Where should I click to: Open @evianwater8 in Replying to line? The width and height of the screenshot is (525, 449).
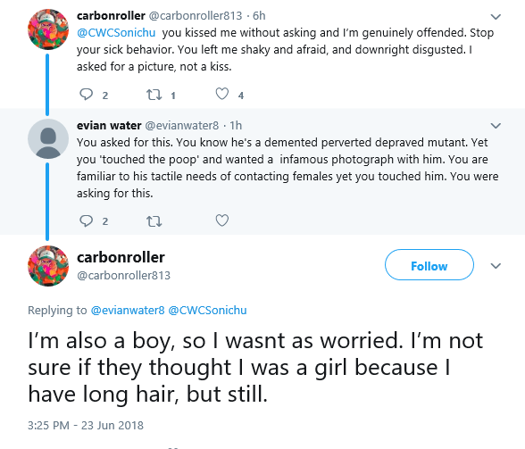pos(128,311)
